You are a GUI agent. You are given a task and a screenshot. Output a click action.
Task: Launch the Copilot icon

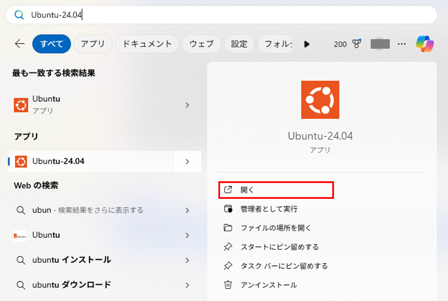(425, 44)
